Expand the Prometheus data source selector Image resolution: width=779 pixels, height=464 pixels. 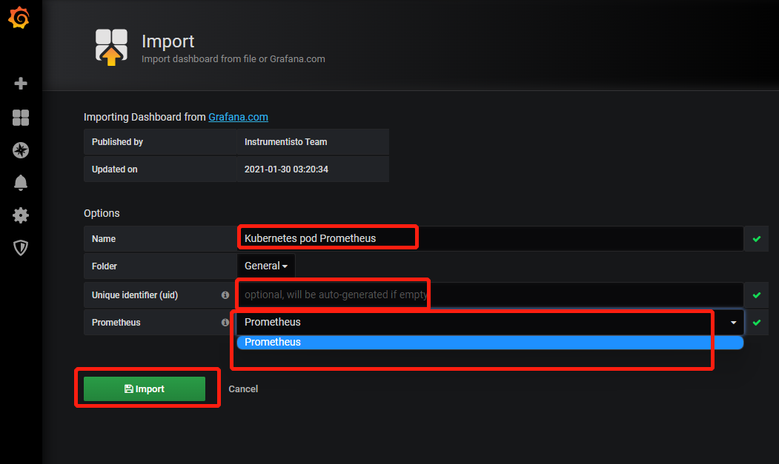tap(490, 322)
